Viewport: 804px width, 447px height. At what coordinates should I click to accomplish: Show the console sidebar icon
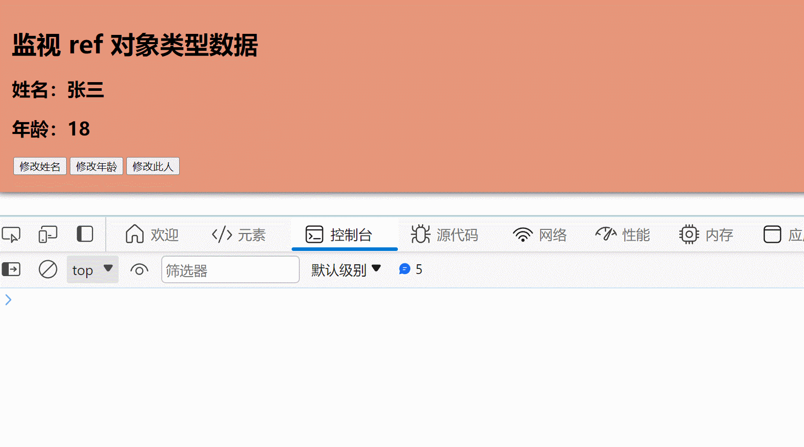pyautogui.click(x=11, y=269)
